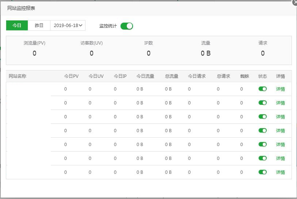
Task: Disable status switch in third site row
Action: pos(262,116)
